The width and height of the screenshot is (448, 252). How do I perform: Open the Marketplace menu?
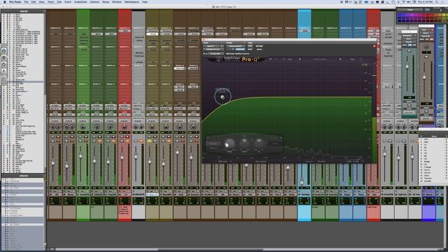[x=132, y=2]
